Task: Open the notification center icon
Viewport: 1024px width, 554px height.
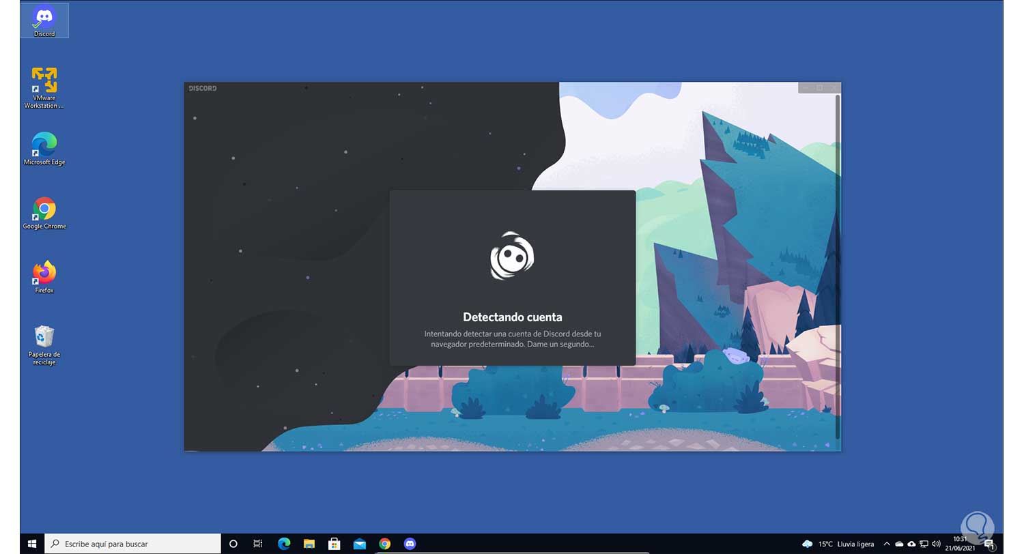Action: pos(989,544)
